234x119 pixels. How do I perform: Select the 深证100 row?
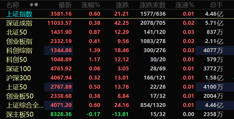pyautogui.click(x=117, y=68)
